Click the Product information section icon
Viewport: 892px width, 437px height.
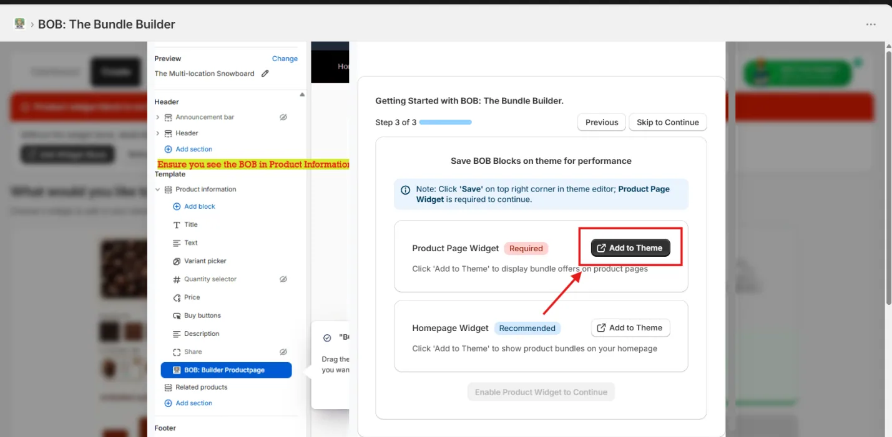click(x=168, y=190)
